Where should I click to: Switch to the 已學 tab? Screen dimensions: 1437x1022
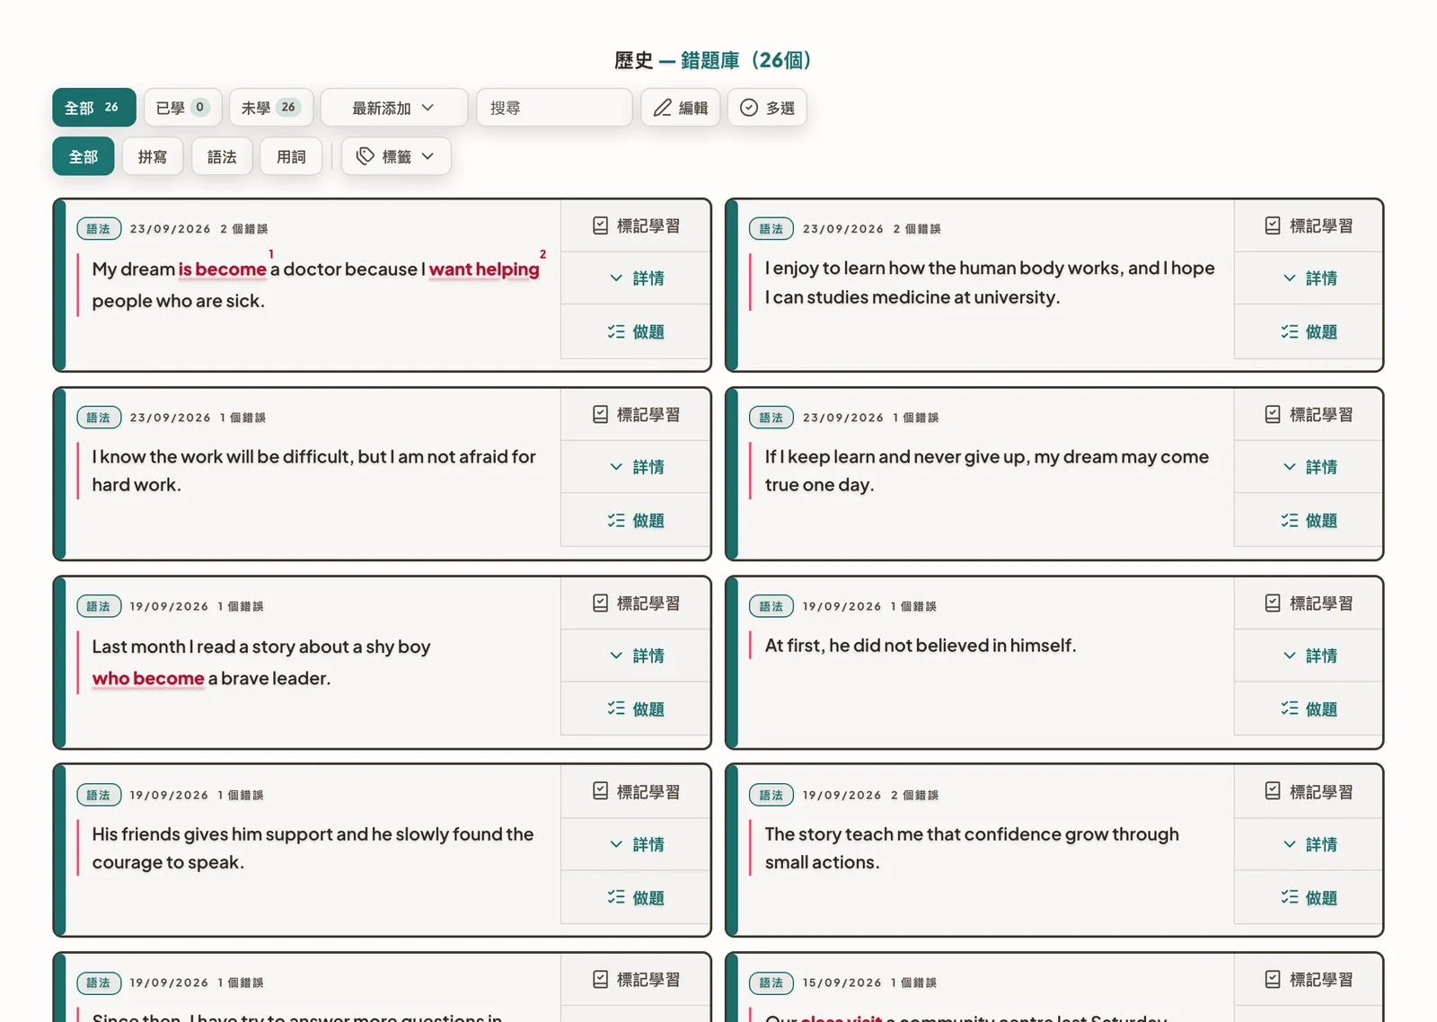[183, 108]
